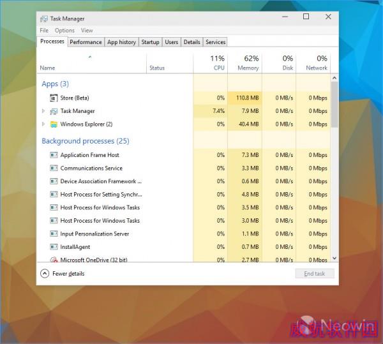Click the Host Process for Setting Synchr icon
Screen dimensions: 383x344
coord(54,195)
